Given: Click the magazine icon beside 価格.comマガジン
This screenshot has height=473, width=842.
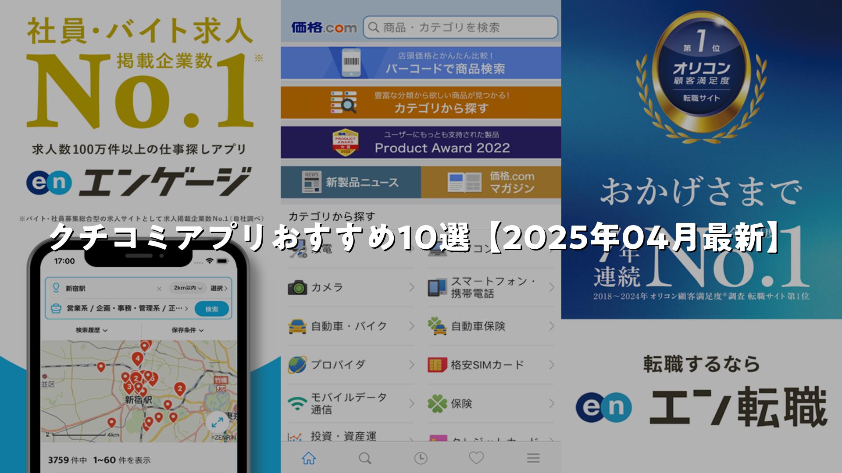Looking at the screenshot, I should click(x=464, y=183).
